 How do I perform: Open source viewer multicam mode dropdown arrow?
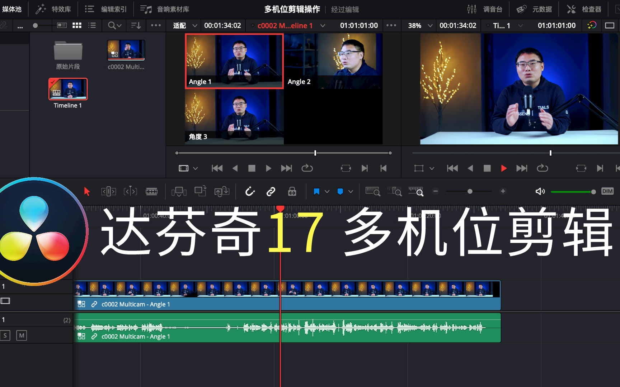(x=195, y=168)
